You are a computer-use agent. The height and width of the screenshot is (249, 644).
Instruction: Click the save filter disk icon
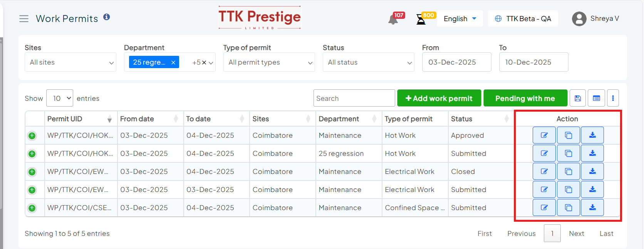pyautogui.click(x=578, y=98)
